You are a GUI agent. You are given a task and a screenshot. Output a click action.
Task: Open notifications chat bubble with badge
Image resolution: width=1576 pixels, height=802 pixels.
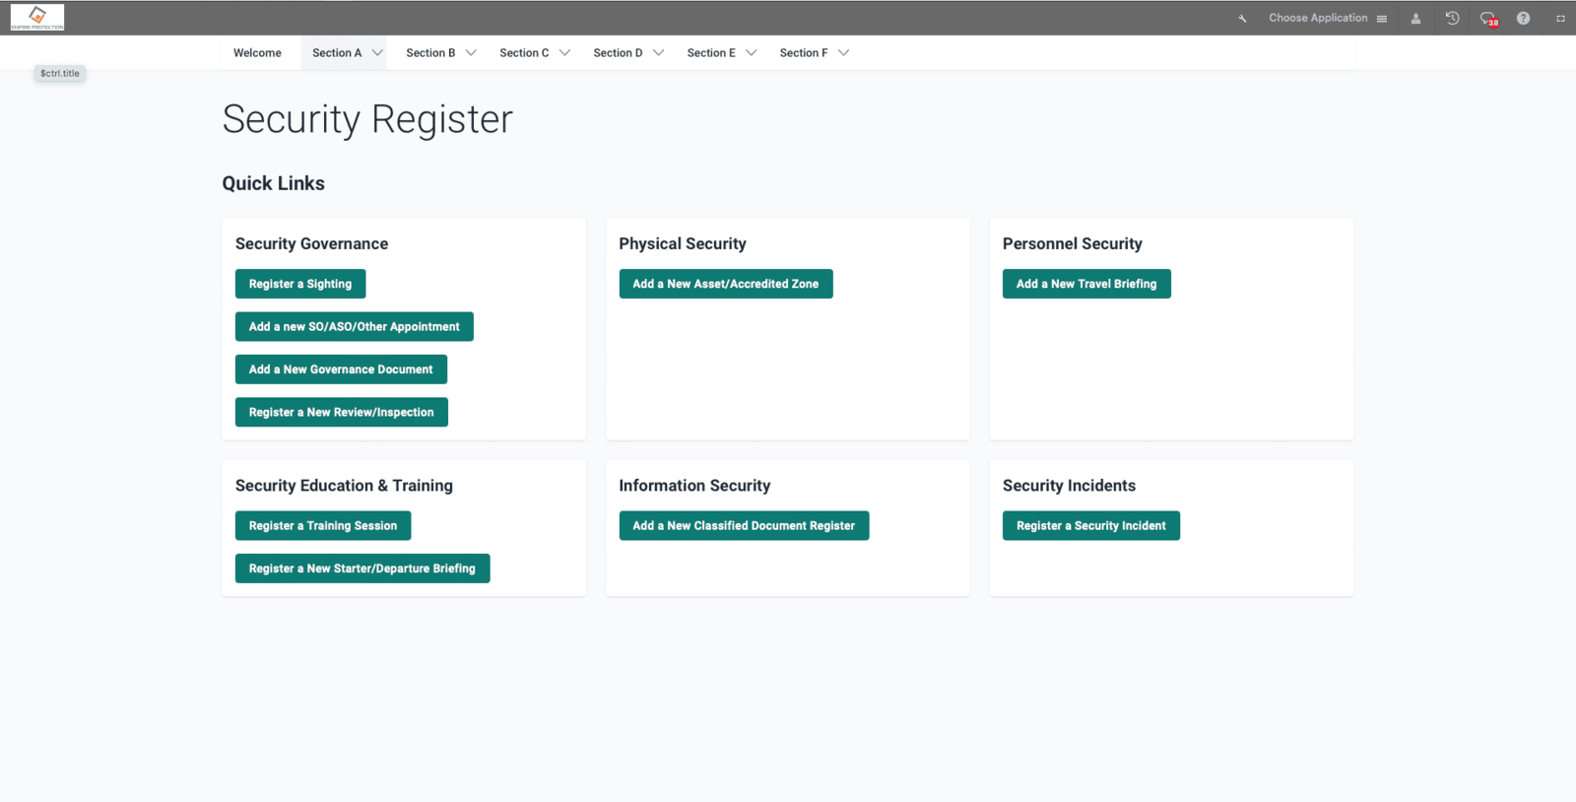(1488, 18)
